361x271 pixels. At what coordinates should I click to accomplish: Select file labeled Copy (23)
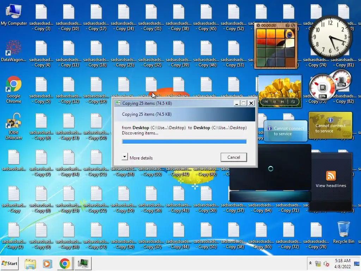96,236
